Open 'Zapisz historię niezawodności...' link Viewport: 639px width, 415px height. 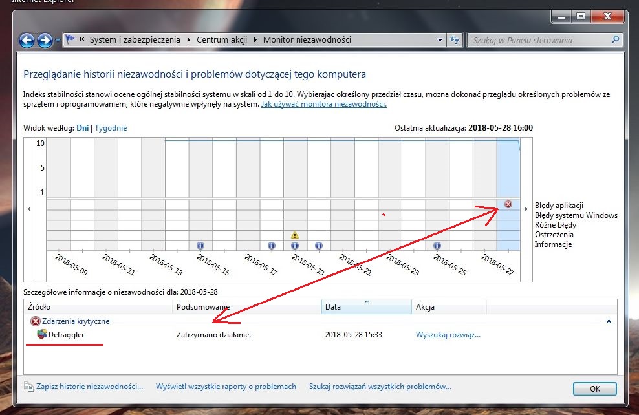90,387
